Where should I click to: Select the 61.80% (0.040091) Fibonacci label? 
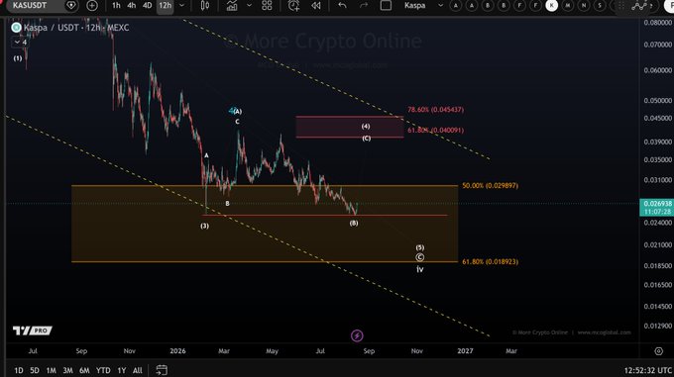[435, 130]
